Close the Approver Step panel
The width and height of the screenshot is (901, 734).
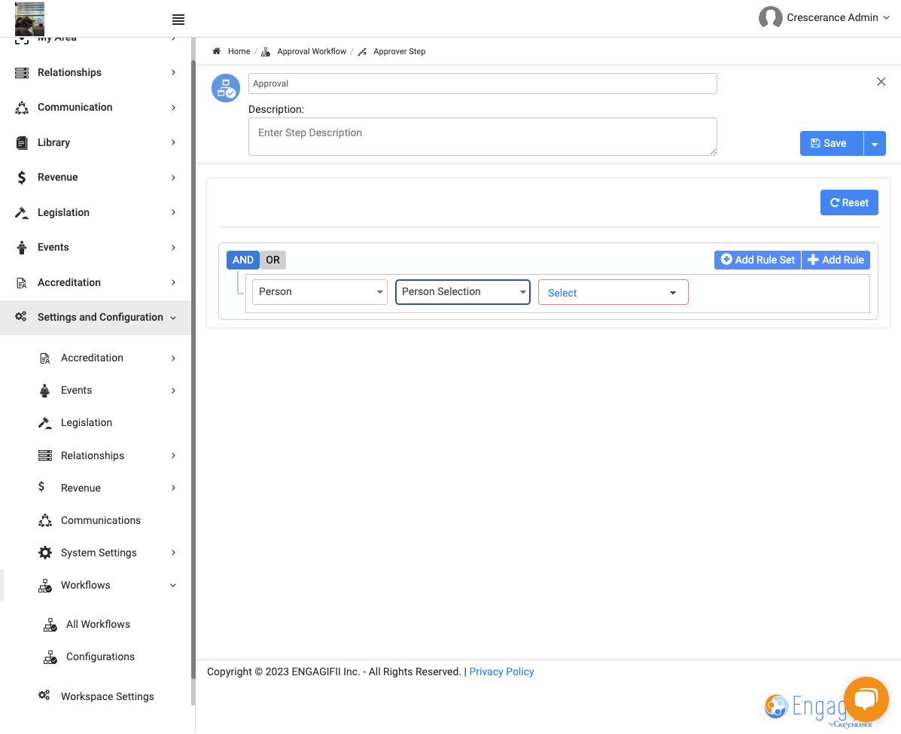tap(881, 81)
